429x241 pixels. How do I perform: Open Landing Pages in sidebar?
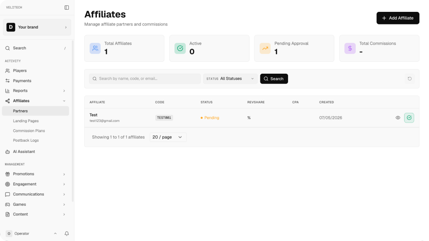(26, 121)
